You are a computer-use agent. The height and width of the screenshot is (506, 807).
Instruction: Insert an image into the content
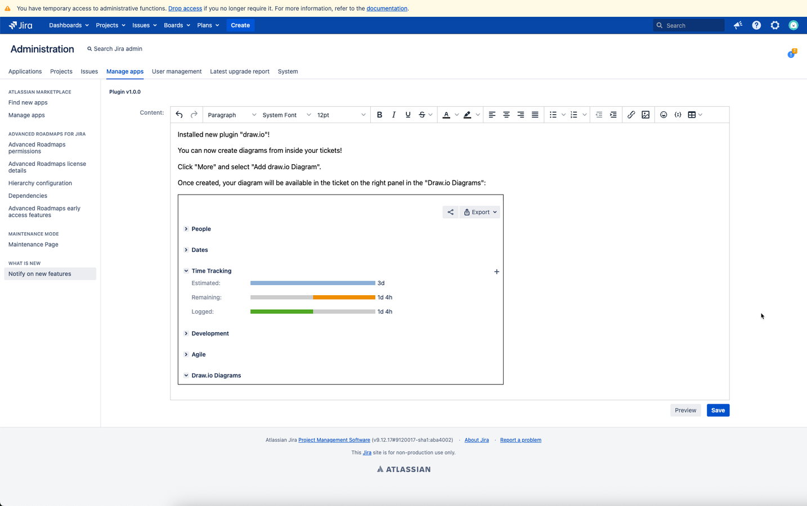645,115
